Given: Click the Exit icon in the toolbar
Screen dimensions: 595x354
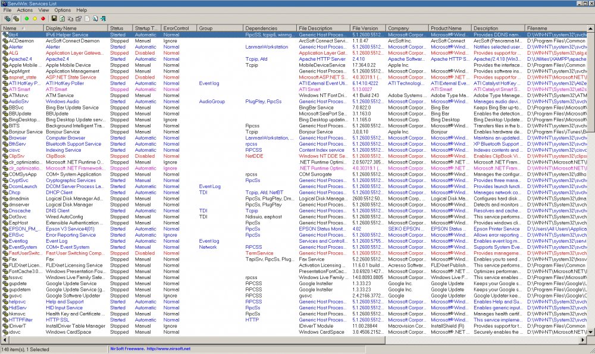Looking at the screenshot, I should coord(104,18).
